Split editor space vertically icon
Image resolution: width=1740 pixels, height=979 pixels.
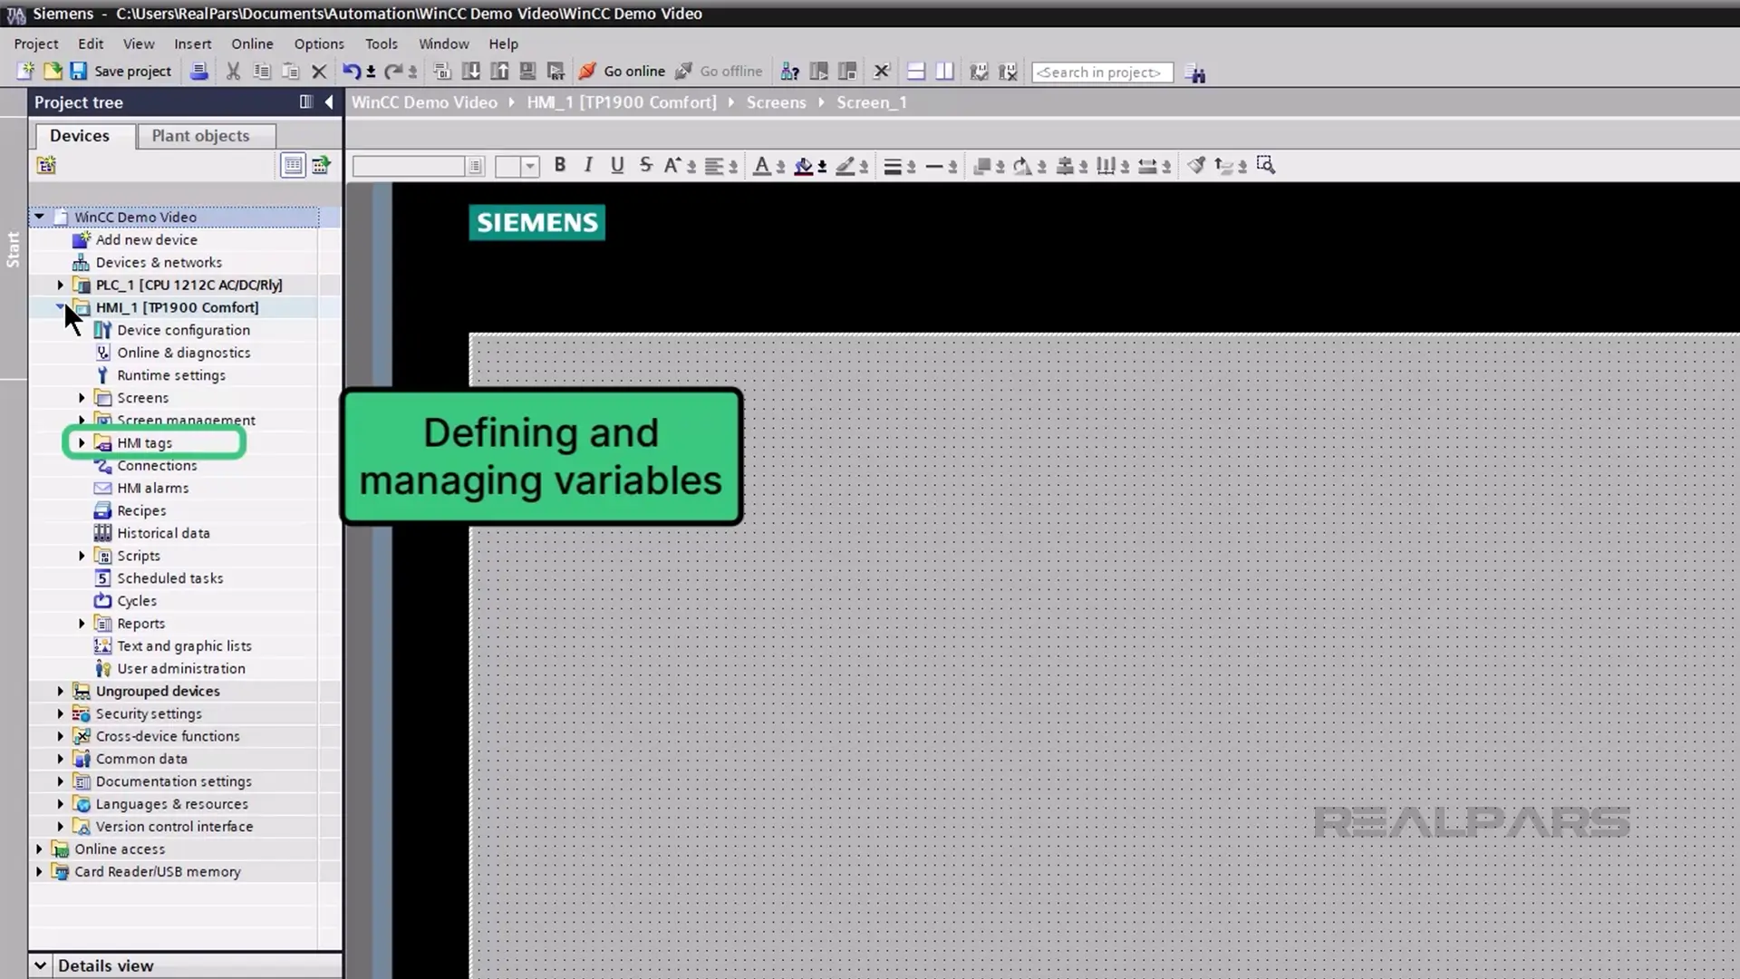pyautogui.click(x=944, y=72)
